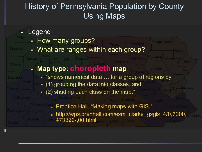Click the Fayette county label
202x152 pixels.
[x=33, y=119]
